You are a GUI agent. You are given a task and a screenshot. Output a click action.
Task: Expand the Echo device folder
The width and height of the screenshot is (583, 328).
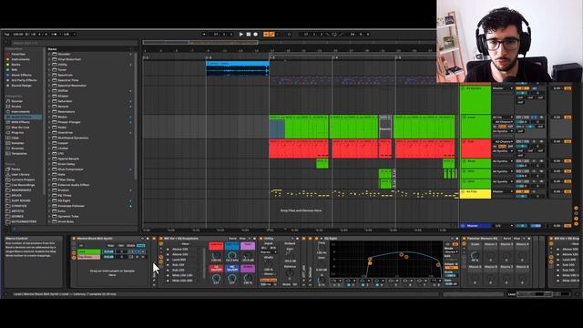(x=49, y=210)
